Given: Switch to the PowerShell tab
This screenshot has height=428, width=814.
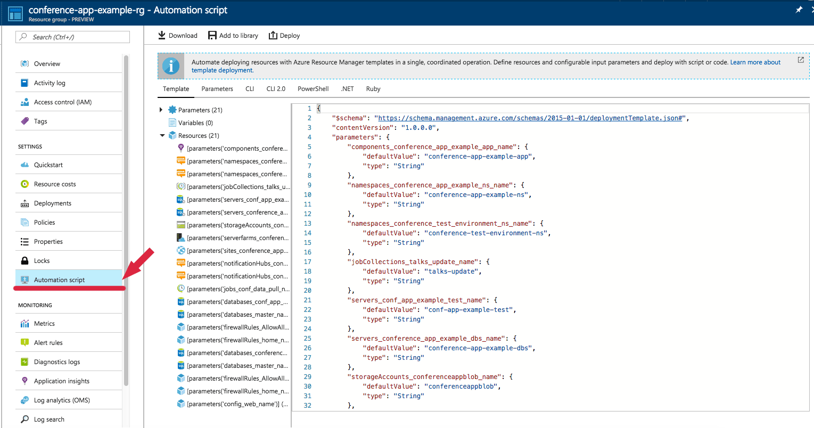Looking at the screenshot, I should [313, 89].
